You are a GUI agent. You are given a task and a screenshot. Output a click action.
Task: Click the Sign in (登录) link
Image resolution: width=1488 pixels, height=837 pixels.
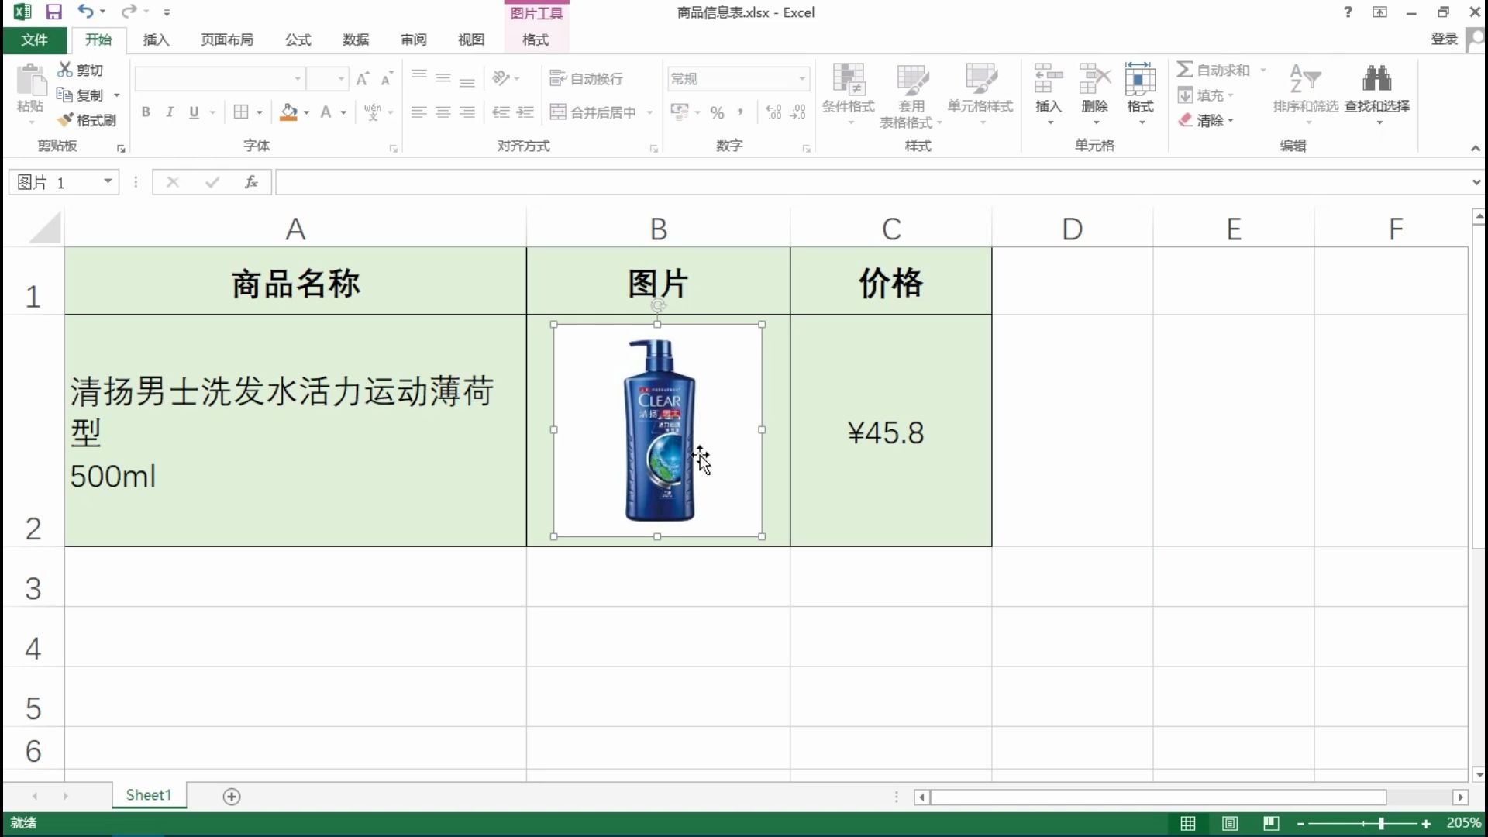(1444, 39)
